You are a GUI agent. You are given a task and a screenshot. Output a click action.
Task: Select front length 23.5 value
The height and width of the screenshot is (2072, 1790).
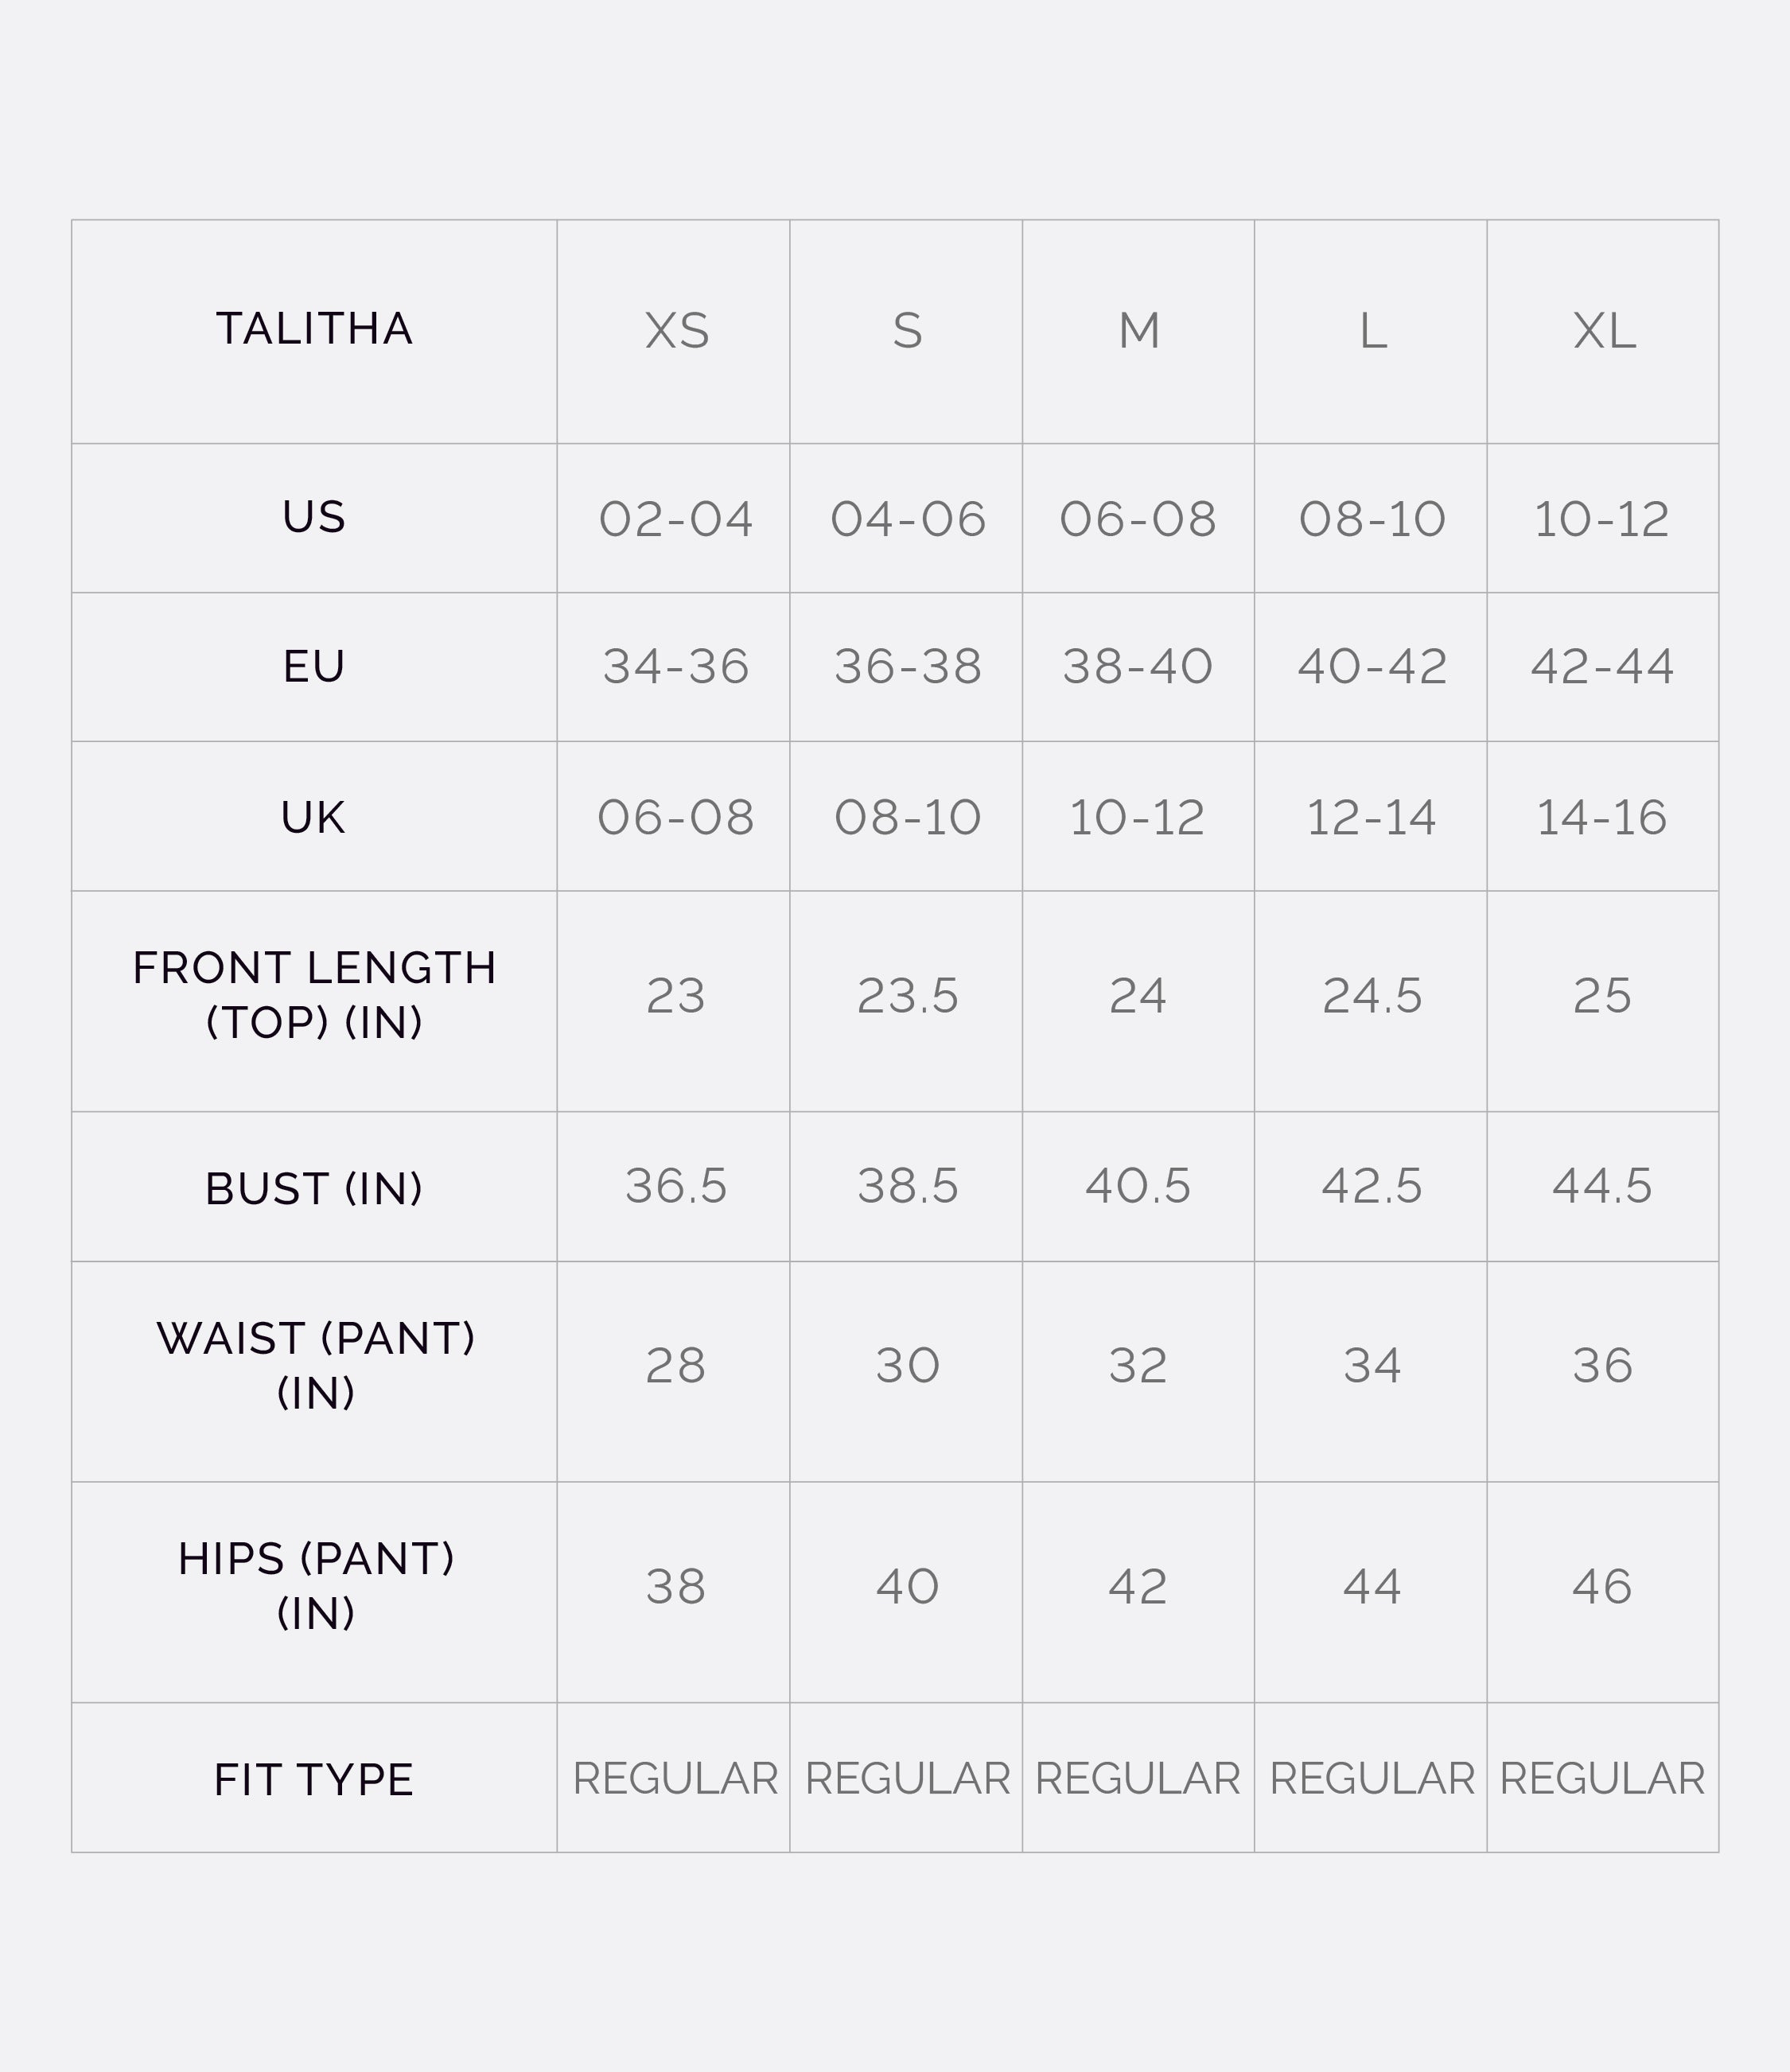click(907, 996)
